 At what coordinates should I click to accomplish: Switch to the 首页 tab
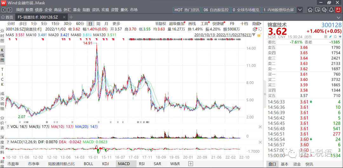[x=7, y=17]
